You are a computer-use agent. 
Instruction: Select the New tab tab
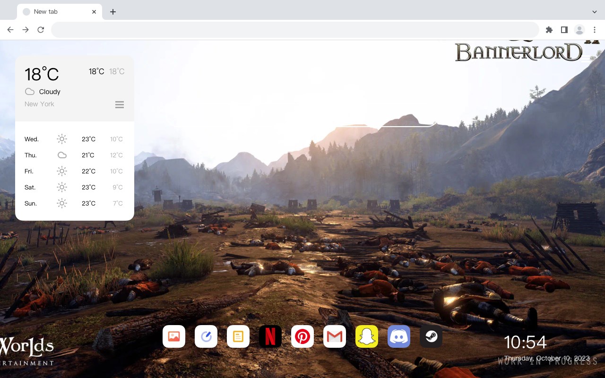click(x=60, y=12)
